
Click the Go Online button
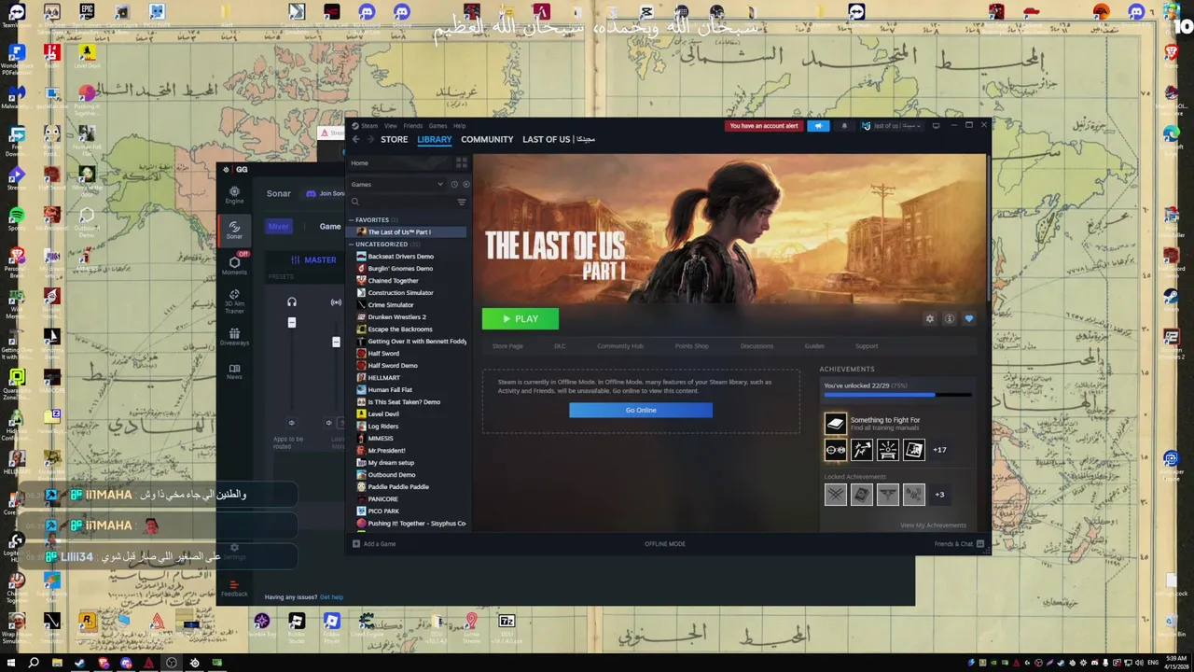coord(641,410)
